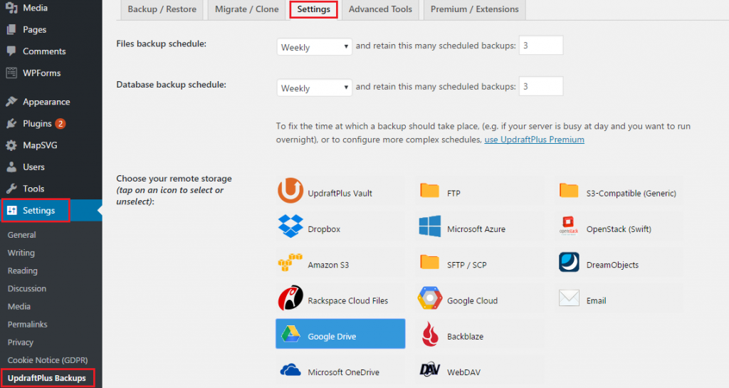This screenshot has width=729, height=388.
Task: Click the Plugins plug icon in sidebar
Action: (11, 124)
